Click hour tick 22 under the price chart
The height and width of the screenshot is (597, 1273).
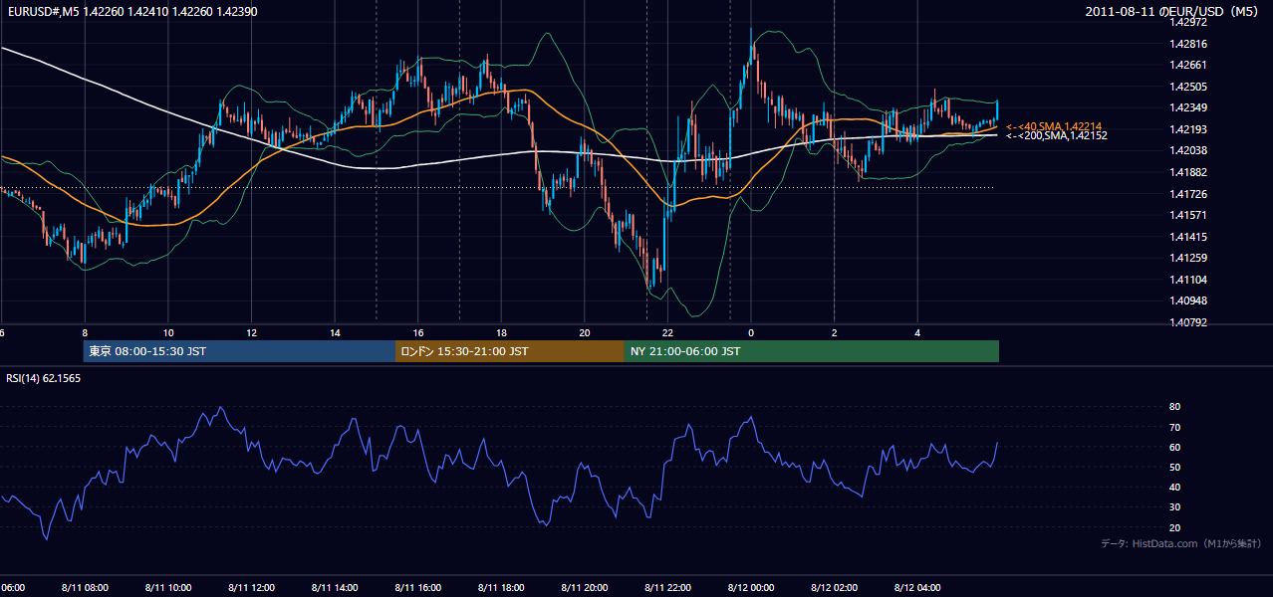pos(668,332)
